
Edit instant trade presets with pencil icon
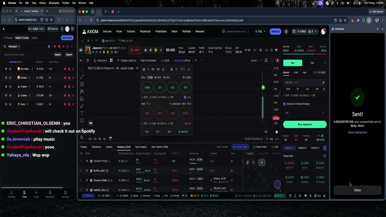[163, 69]
